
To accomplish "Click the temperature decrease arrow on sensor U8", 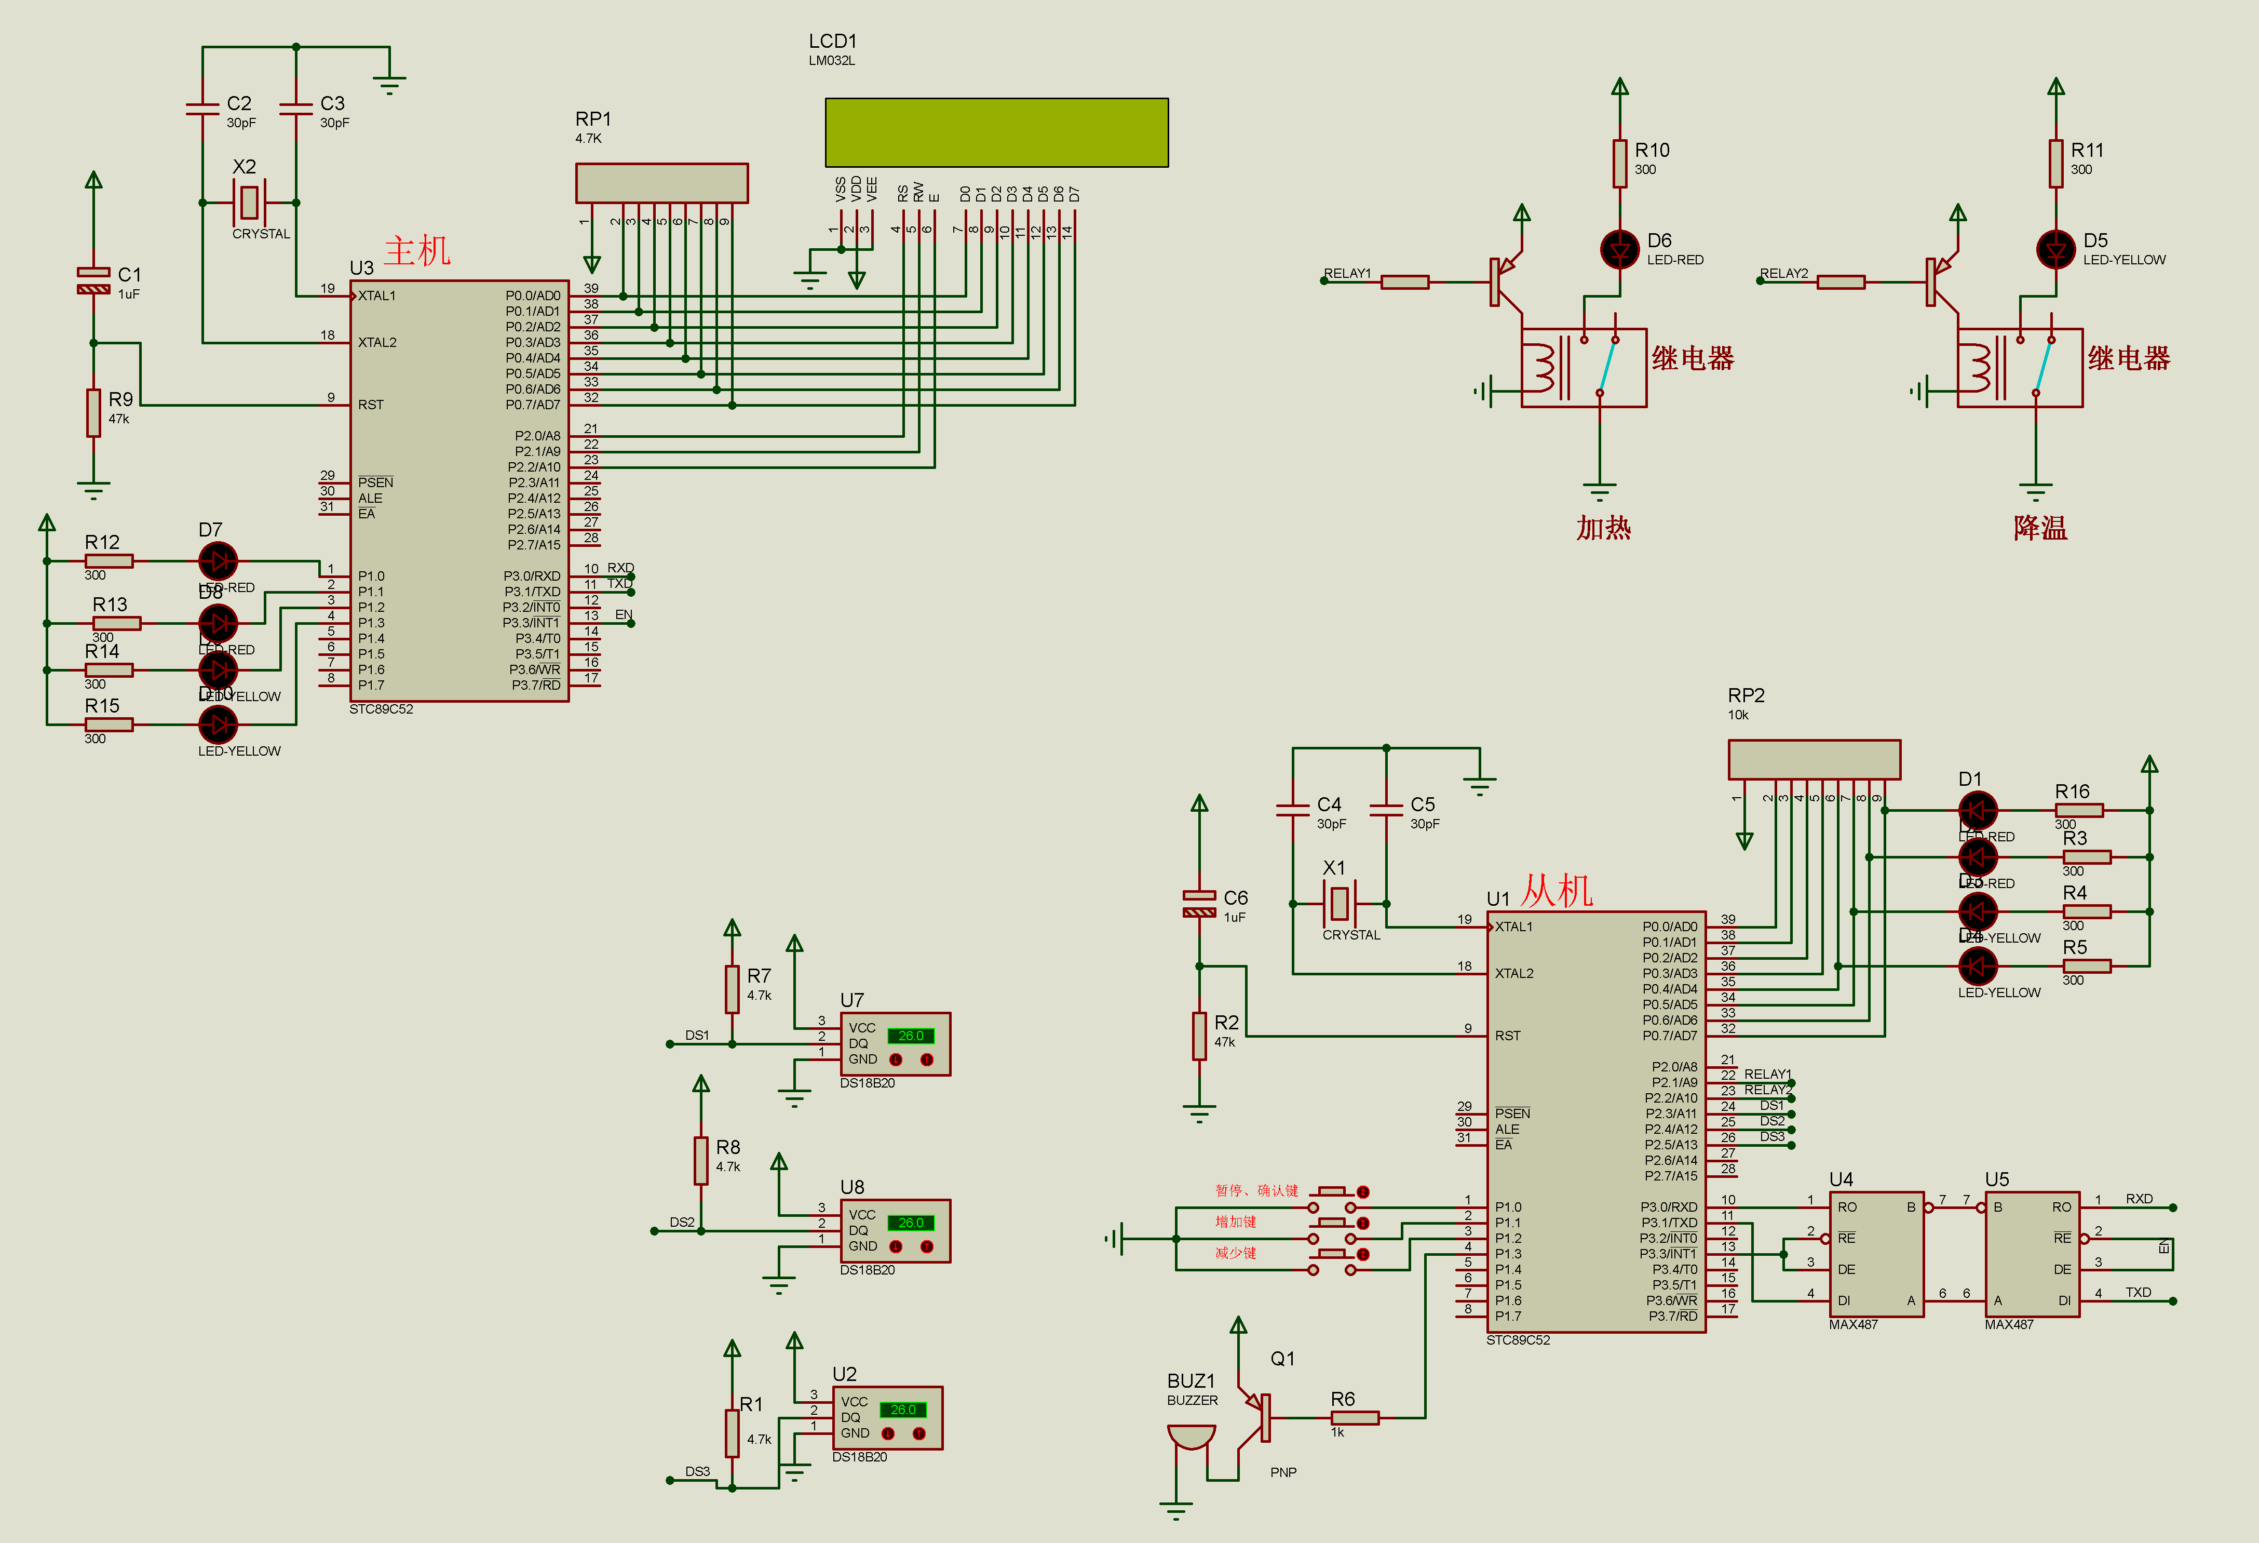I will click(x=895, y=1246).
